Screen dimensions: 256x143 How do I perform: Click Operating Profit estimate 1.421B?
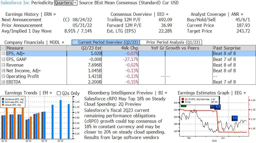(94, 76)
